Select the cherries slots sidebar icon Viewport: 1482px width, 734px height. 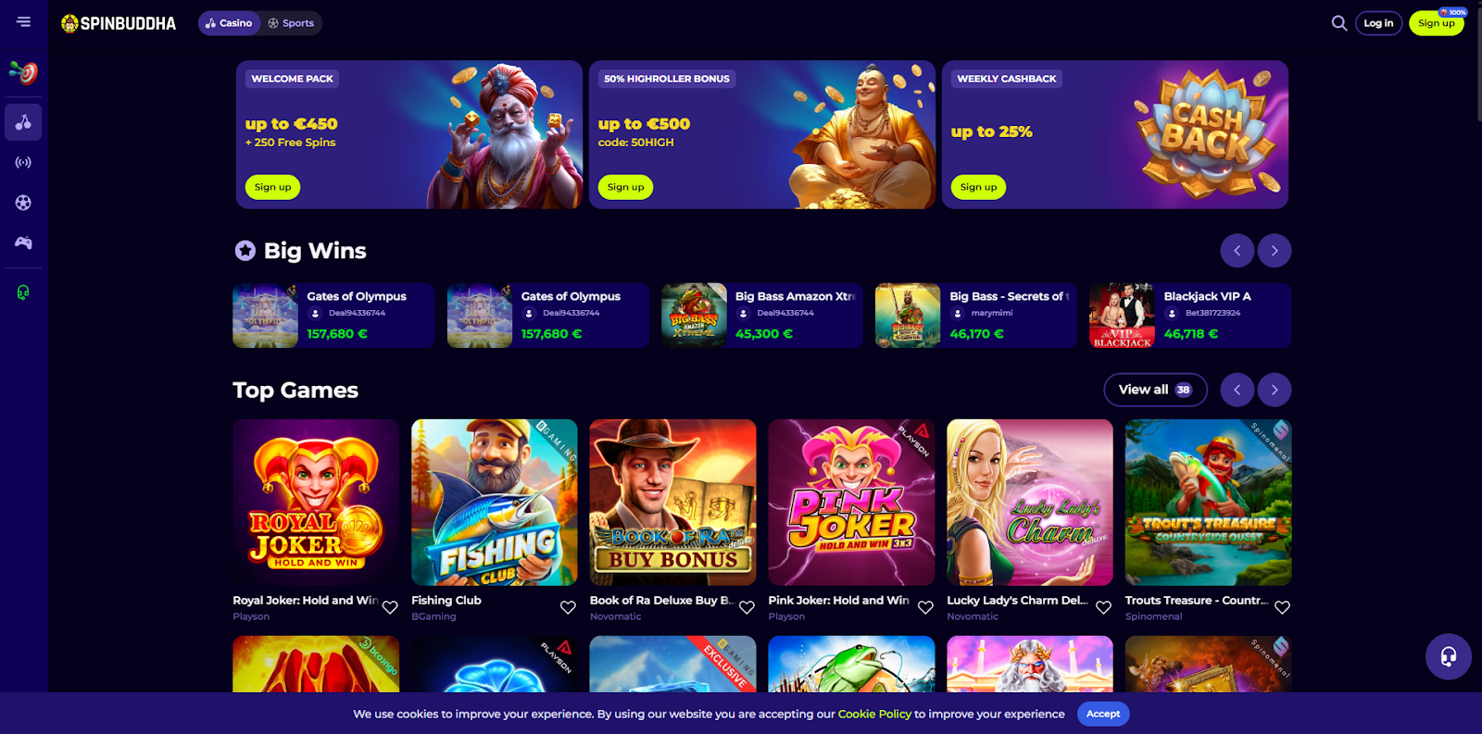tap(23, 122)
